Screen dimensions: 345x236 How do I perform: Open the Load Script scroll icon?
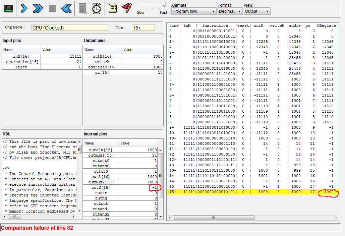point(113,8)
